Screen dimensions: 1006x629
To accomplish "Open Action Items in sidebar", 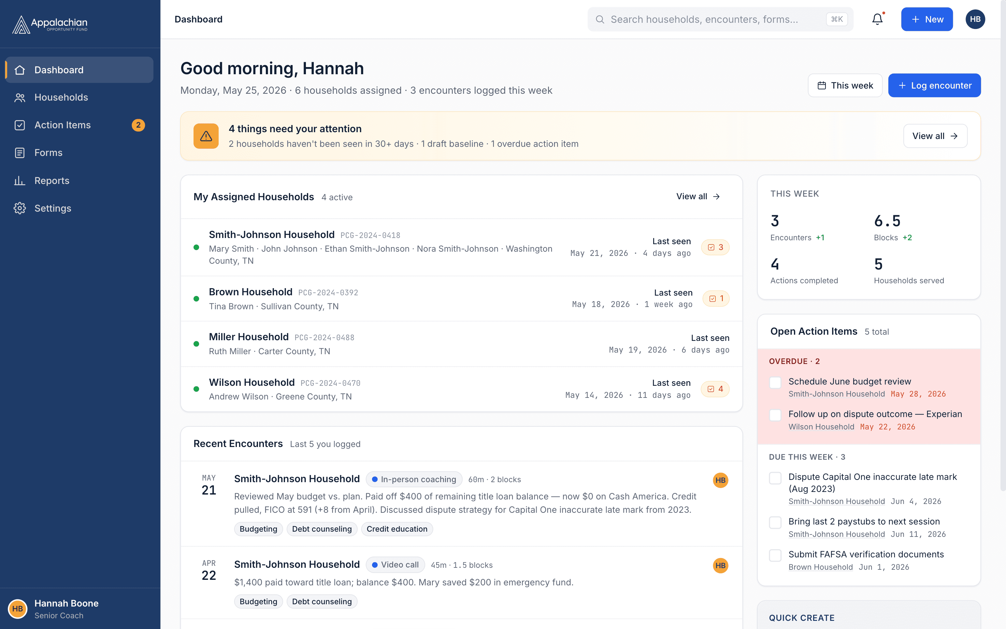I will click(x=79, y=125).
